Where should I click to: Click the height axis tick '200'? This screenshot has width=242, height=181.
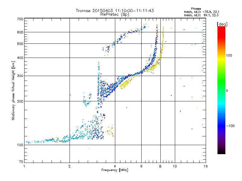pyautogui.click(x=20, y=101)
